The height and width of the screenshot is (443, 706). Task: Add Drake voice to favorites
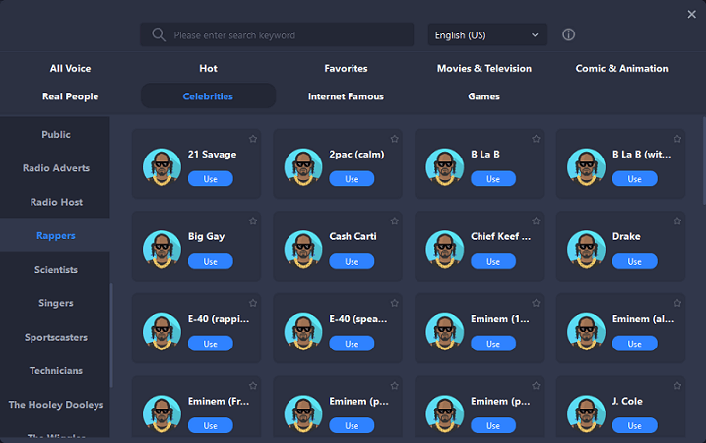click(677, 221)
